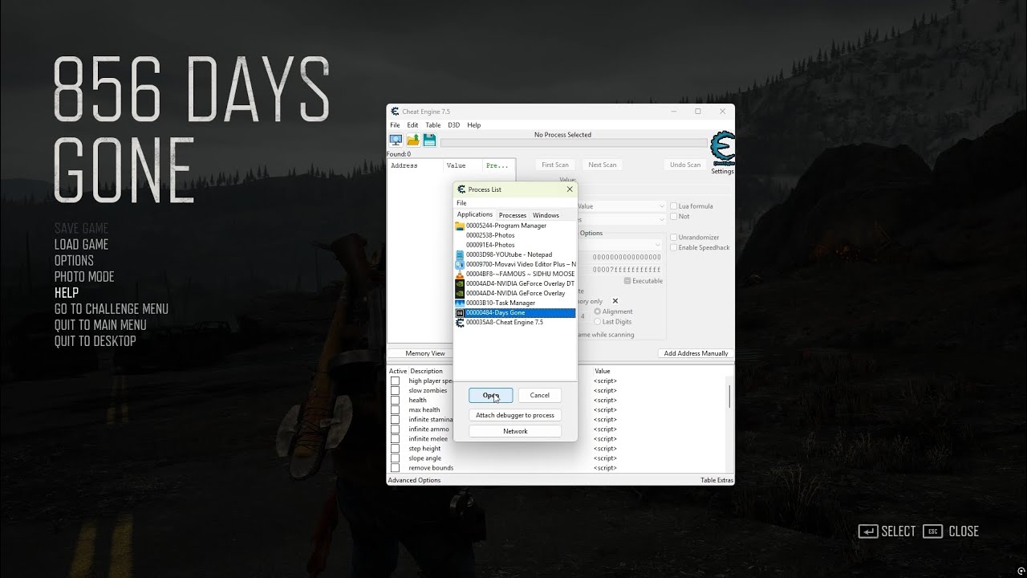Toggle Enable Speedhack checkbox
The height and width of the screenshot is (578, 1027).
coord(673,247)
